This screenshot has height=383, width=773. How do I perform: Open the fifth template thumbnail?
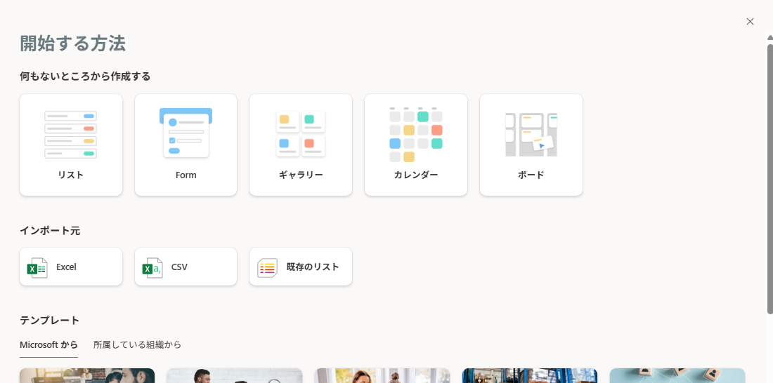677,375
